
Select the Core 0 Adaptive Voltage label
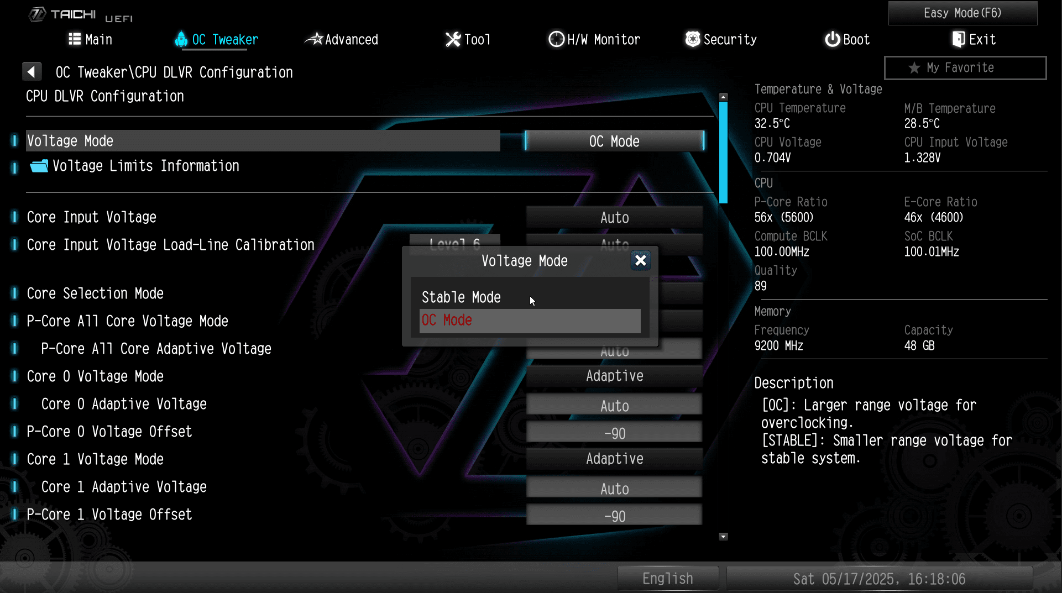click(124, 404)
